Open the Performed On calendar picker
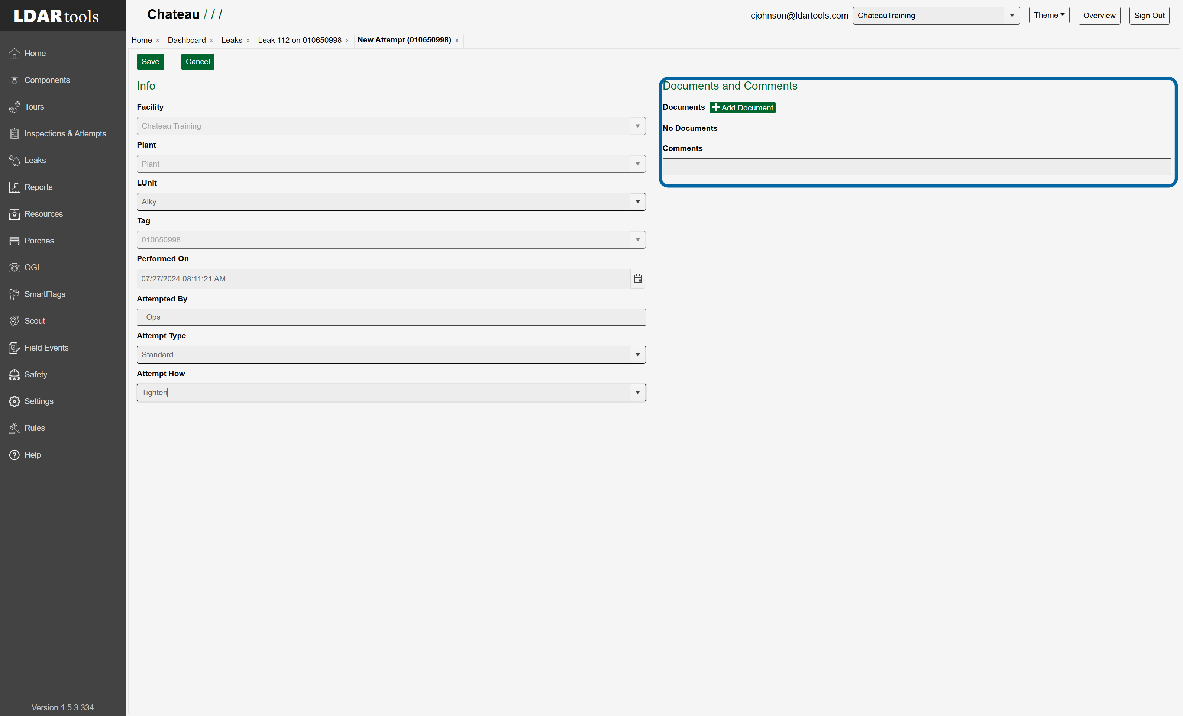This screenshot has height=716, width=1183. [x=638, y=278]
